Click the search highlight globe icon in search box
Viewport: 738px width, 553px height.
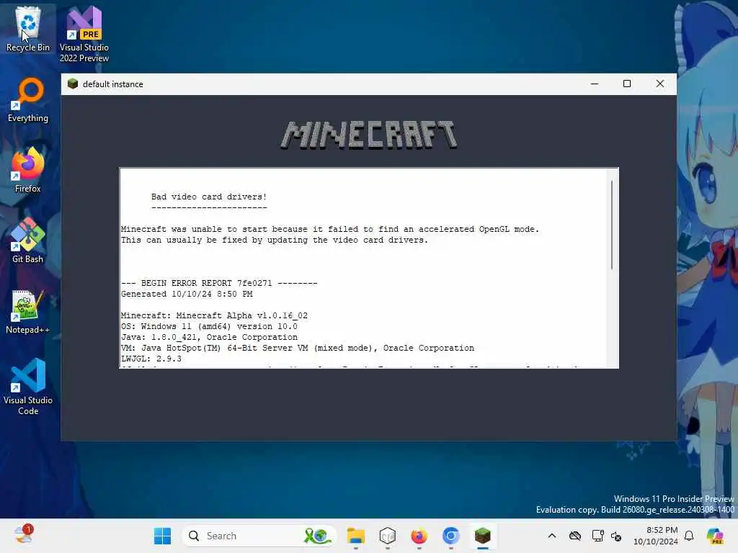tap(317, 536)
